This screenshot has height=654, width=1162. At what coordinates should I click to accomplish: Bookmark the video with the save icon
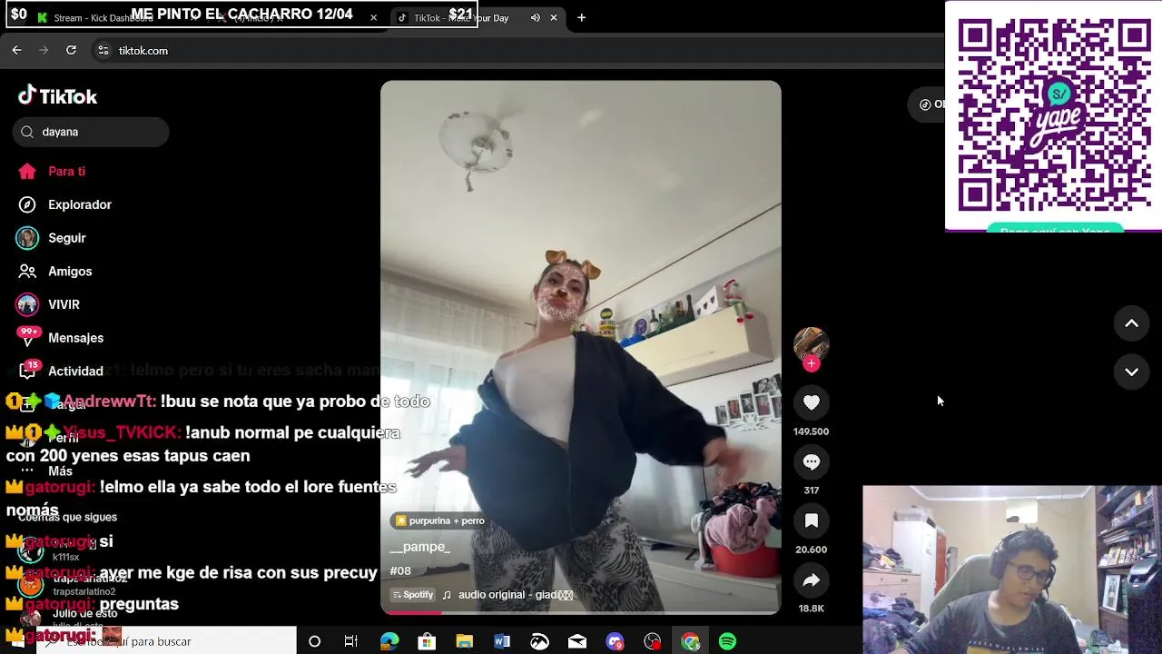pos(812,521)
